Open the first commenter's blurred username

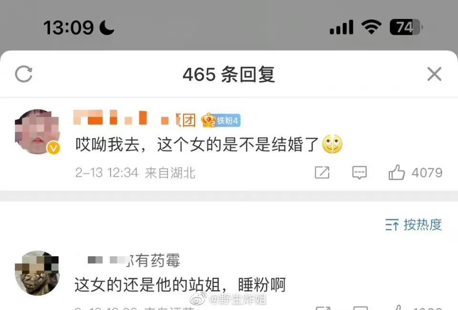tap(135, 118)
